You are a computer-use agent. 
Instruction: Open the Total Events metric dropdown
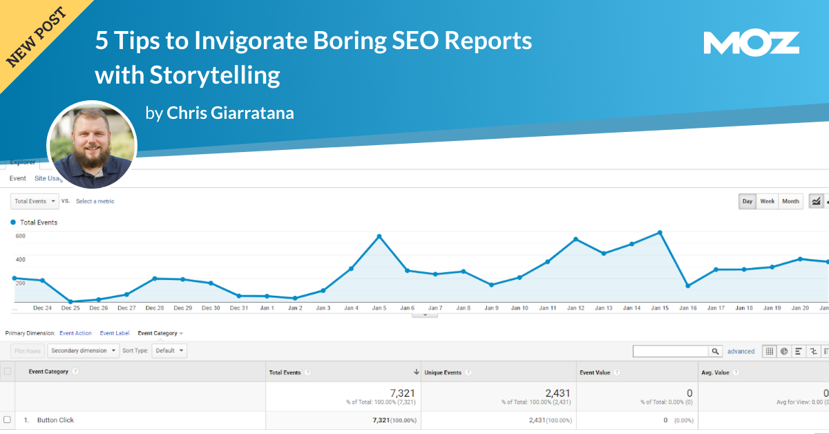35,201
